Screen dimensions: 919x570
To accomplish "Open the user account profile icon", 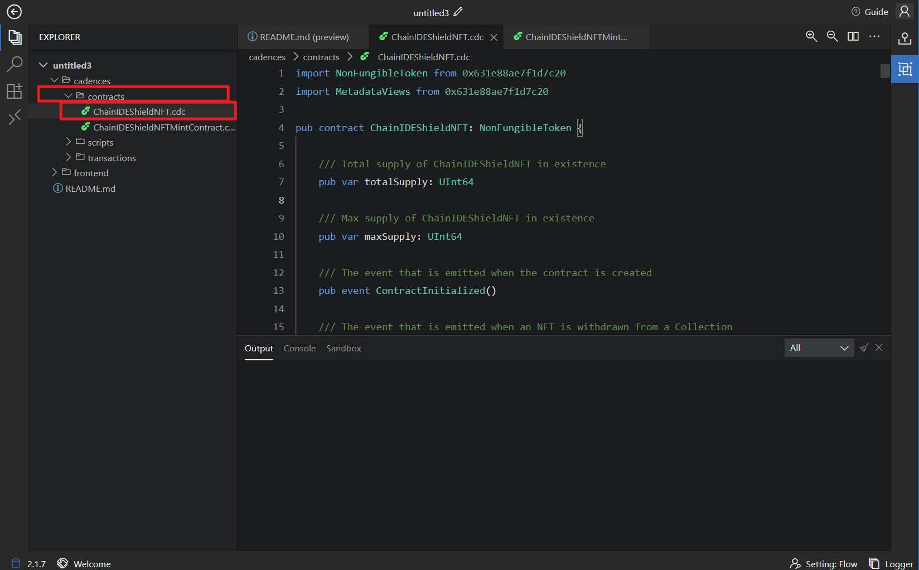I will [x=904, y=12].
